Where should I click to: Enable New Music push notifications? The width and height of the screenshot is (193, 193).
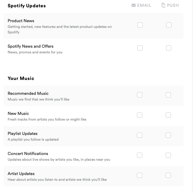(x=168, y=115)
